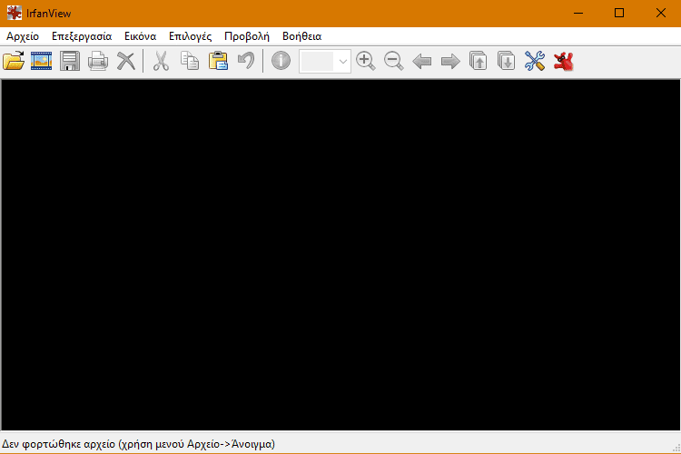
Task: Click the IrfanView title bar logo
Action: point(15,13)
